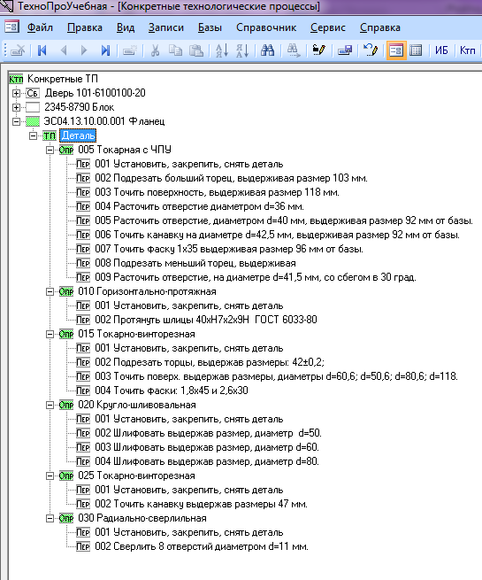Open search with binoculars icon

(267, 50)
